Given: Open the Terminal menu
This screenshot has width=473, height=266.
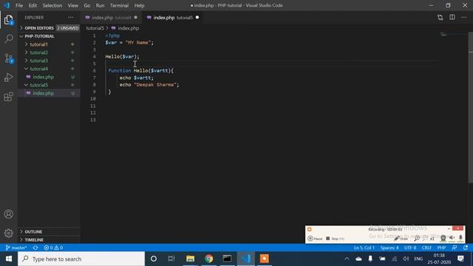Looking at the screenshot, I should point(119,5).
